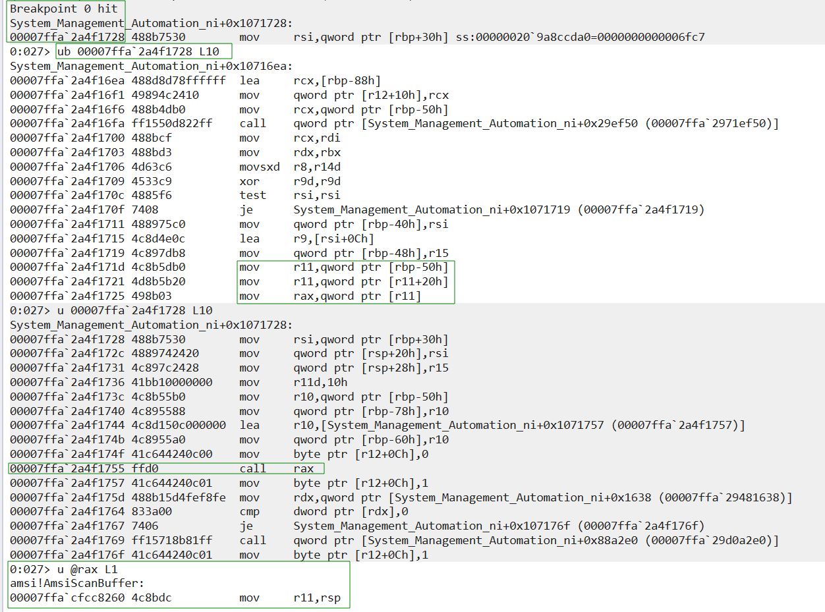Click the System_Management_Automation_ni+0x10716ea header
This screenshot has width=825, height=612.
[x=151, y=66]
